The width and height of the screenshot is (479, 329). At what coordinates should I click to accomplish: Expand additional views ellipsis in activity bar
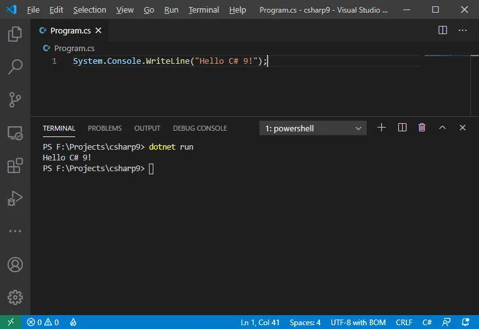[x=15, y=231]
